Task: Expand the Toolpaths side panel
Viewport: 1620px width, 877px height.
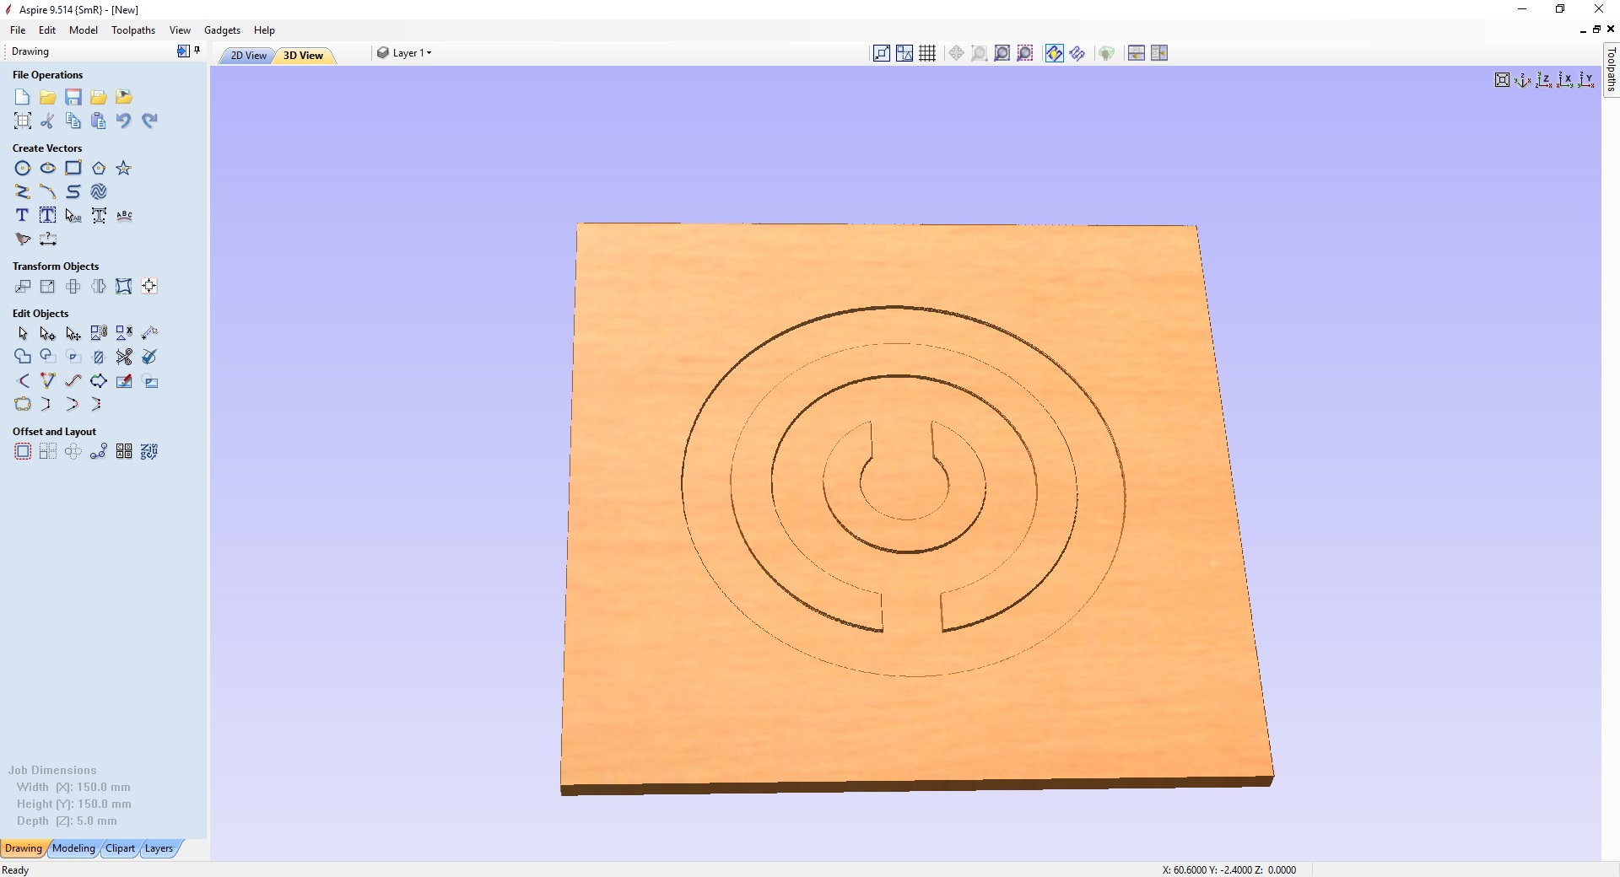Action: [x=1611, y=69]
